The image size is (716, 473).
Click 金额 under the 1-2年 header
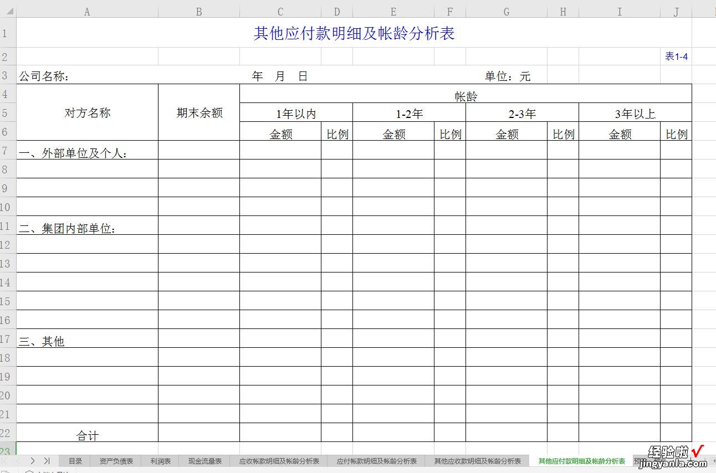(393, 132)
